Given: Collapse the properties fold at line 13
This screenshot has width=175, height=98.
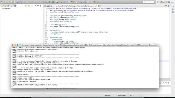Looking at the screenshot, I should click(x=47, y=30).
